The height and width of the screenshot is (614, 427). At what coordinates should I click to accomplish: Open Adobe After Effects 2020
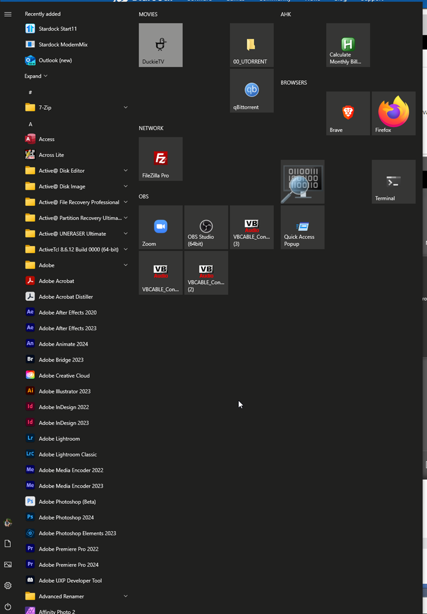[77, 313]
